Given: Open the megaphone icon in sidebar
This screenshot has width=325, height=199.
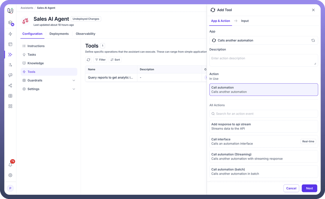Looking at the screenshot, I should click(10, 75).
